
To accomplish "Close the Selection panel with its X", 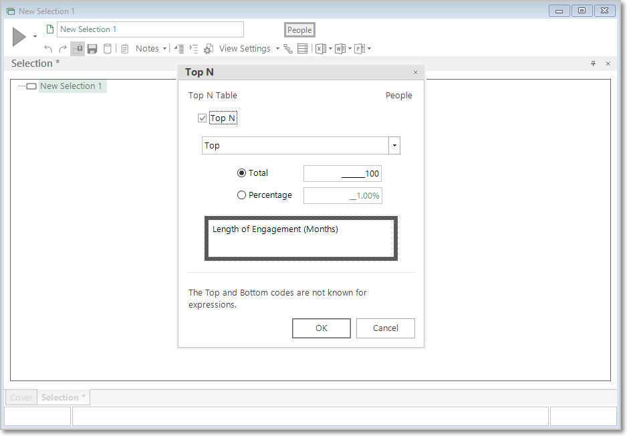I will coord(608,64).
